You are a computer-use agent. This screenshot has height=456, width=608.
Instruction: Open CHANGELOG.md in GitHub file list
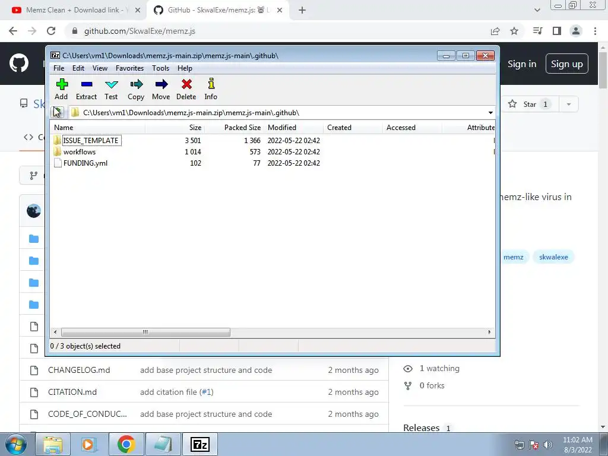79,370
